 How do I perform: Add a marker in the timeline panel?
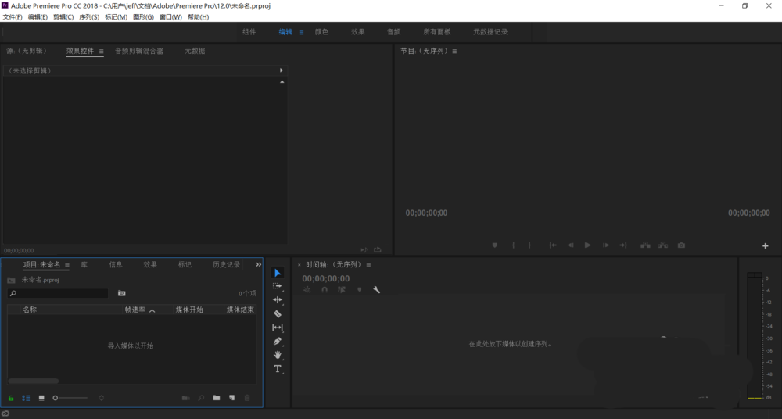coord(359,290)
